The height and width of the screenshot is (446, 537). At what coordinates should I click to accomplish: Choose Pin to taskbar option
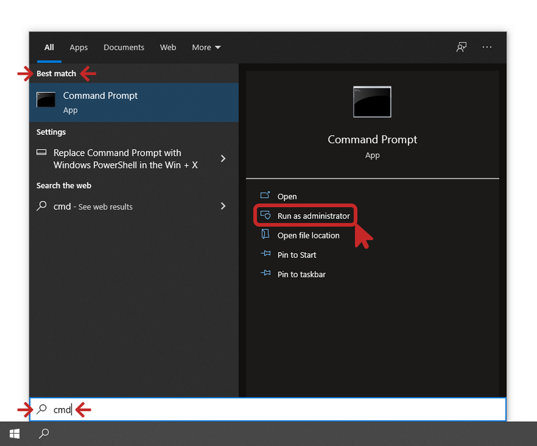coord(301,274)
